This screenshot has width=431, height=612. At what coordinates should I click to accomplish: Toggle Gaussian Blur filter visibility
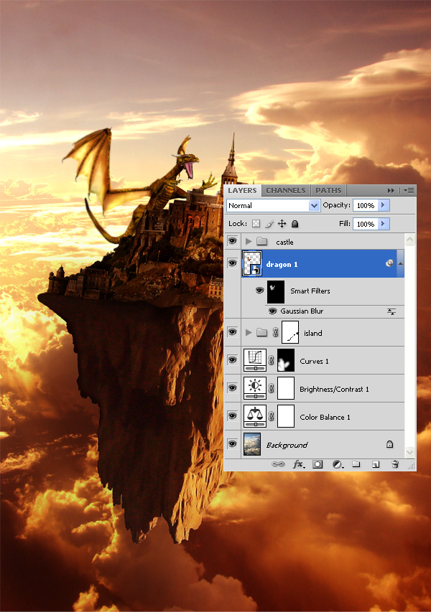point(273,311)
